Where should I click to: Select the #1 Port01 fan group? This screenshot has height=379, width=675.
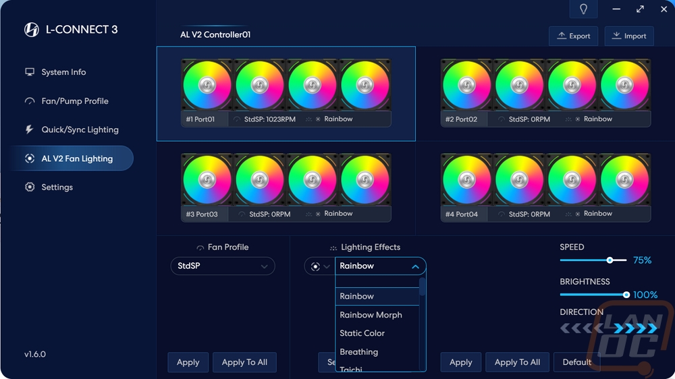[x=286, y=93]
